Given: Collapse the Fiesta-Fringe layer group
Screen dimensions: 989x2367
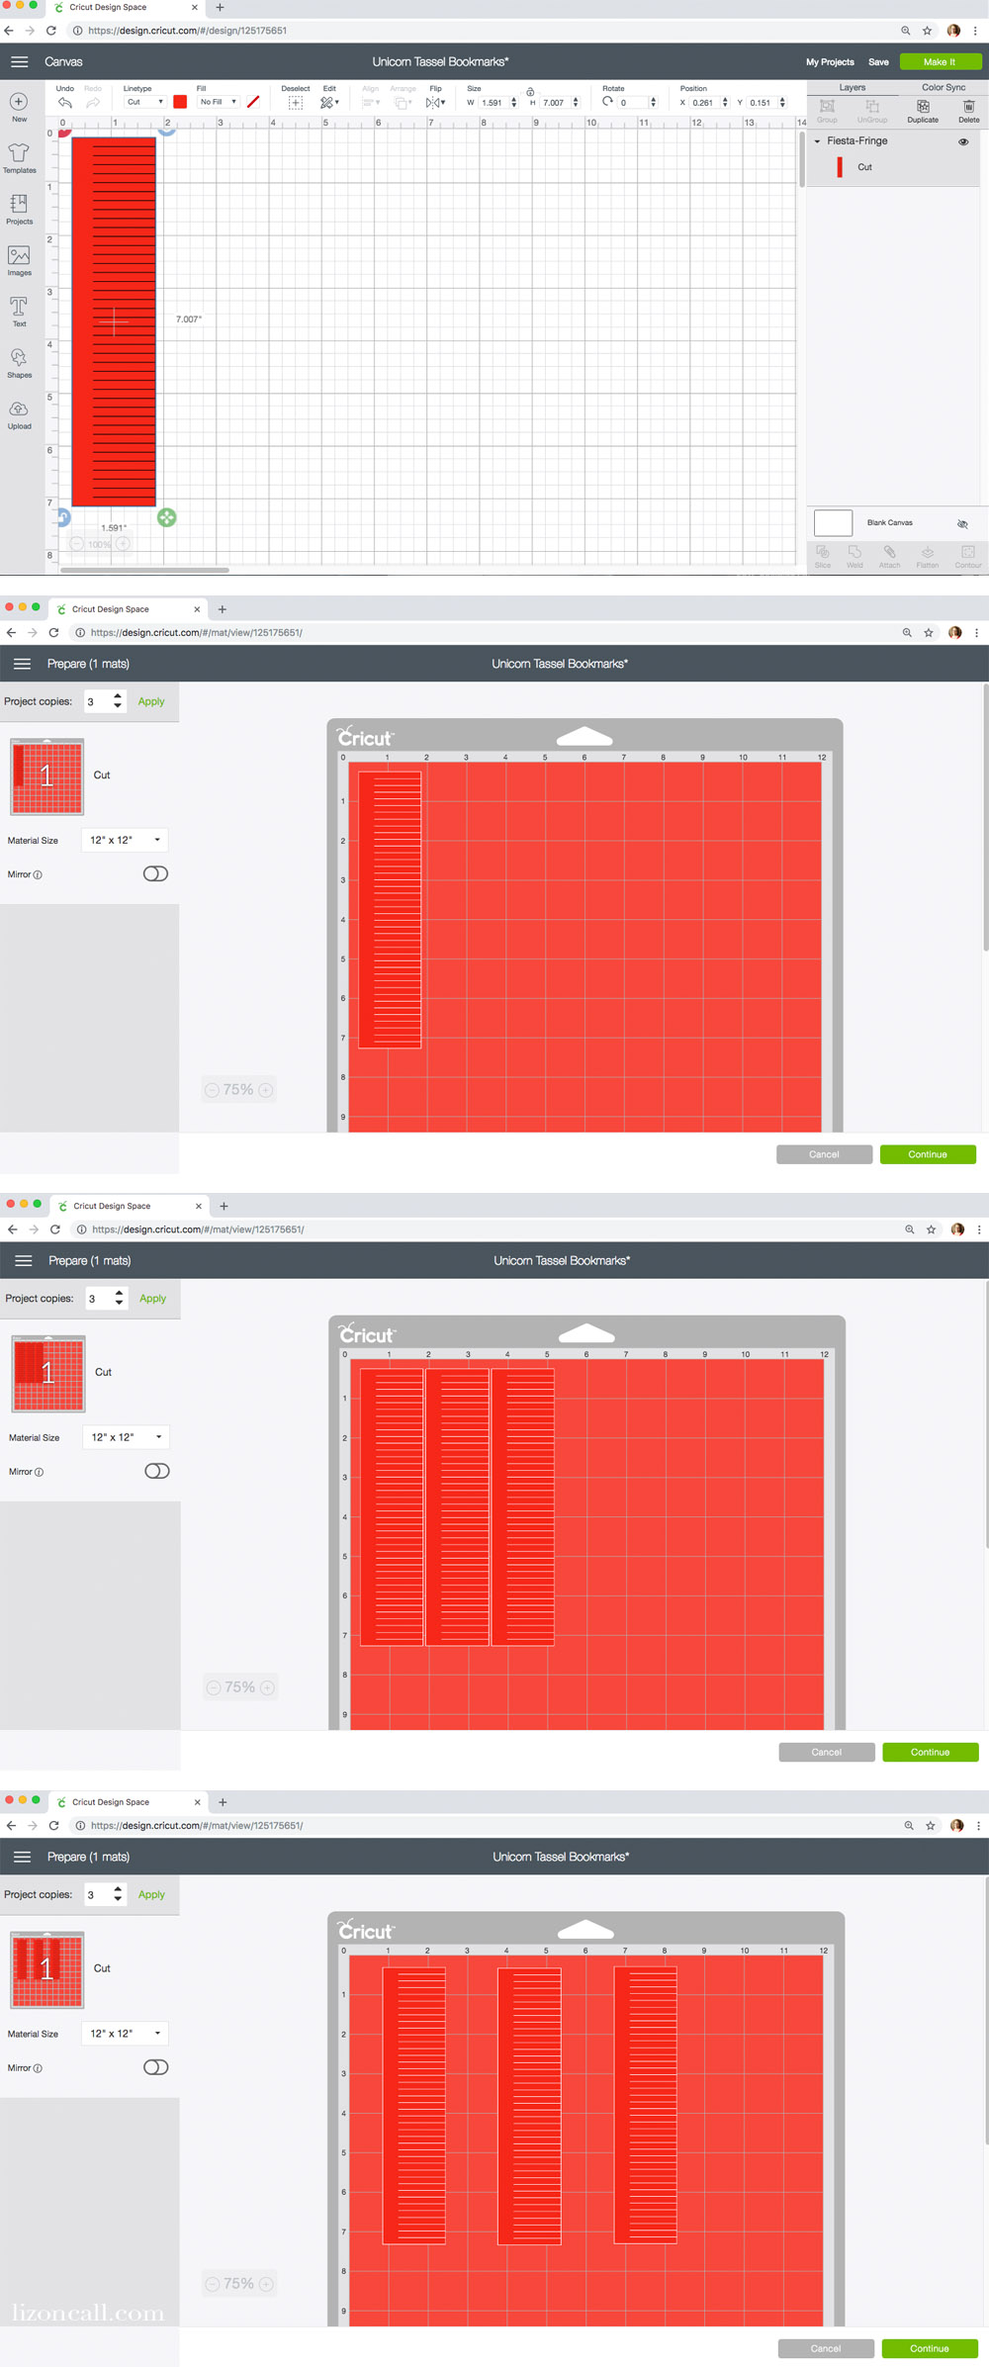Looking at the screenshot, I should coord(817,141).
